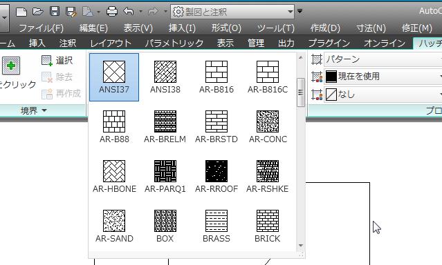Switch to the パラメトリック ribbon tab
The image size is (442, 265).
[x=174, y=43]
